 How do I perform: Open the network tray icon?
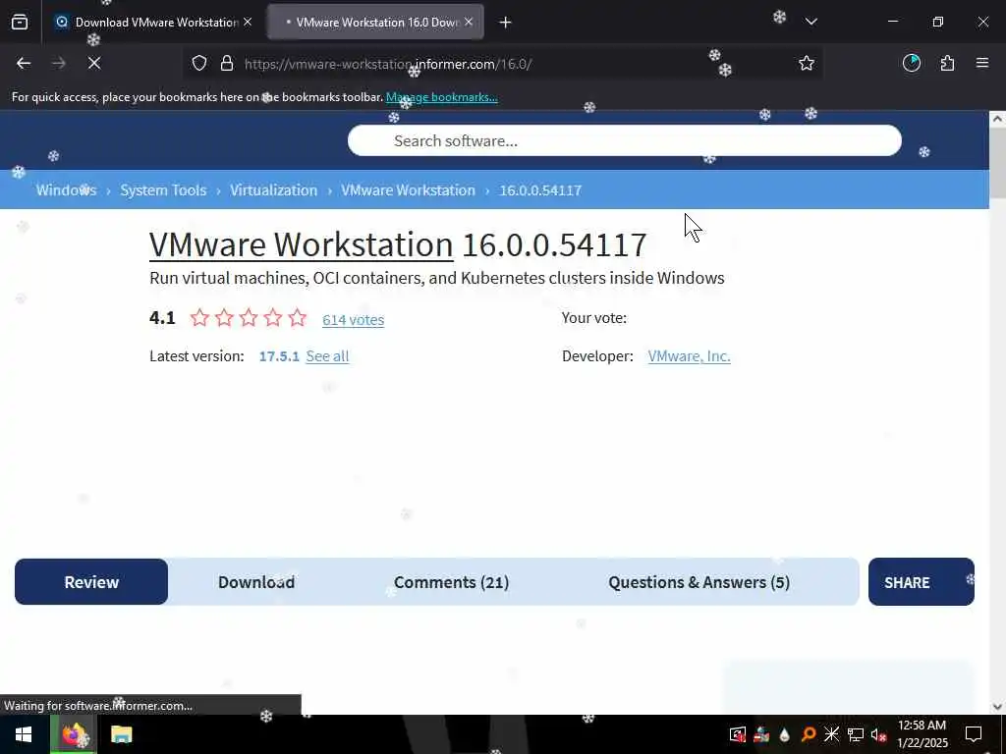[x=856, y=734]
